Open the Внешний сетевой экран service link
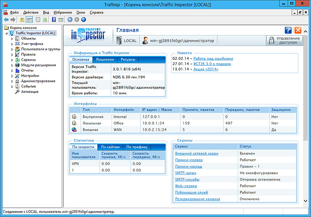 coord(196,153)
